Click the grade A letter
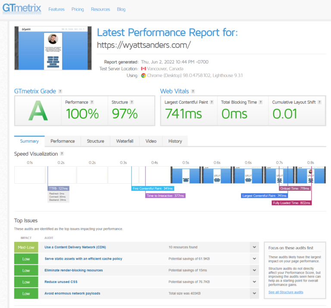This screenshot has height=308, width=331. coord(38,111)
